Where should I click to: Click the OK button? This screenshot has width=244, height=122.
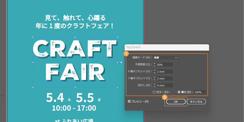point(176,102)
